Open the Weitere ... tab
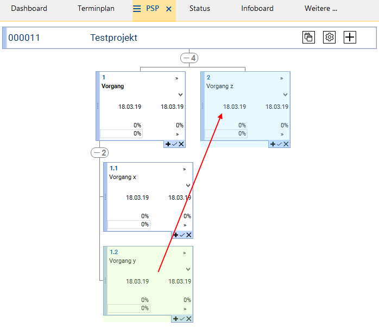 321,9
